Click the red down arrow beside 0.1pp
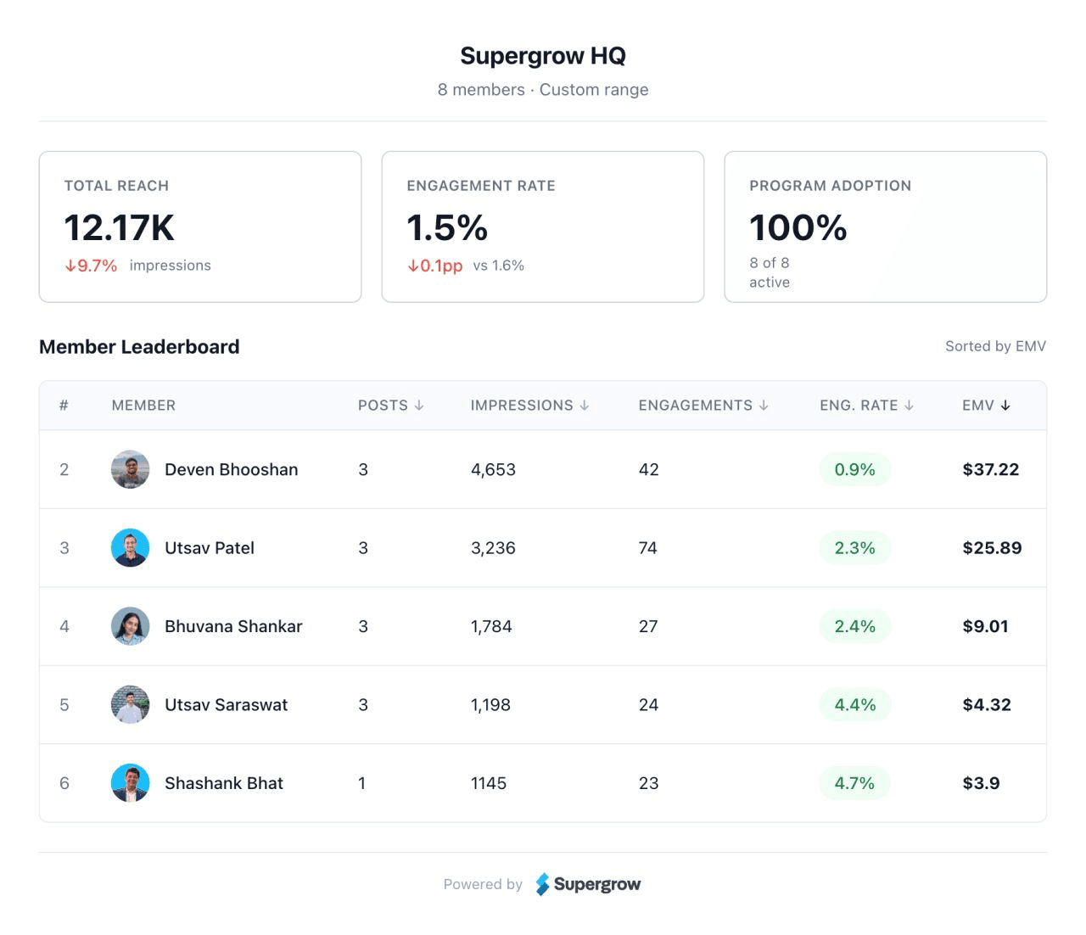 [413, 266]
